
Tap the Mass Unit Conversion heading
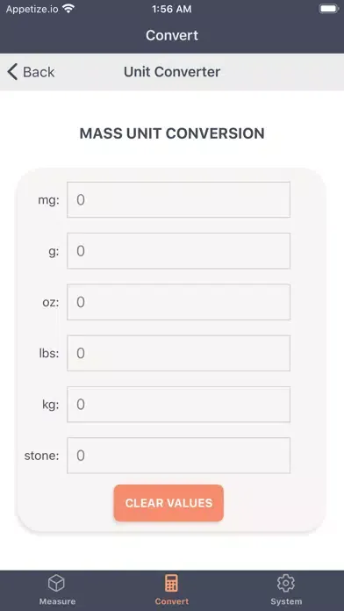pos(172,133)
